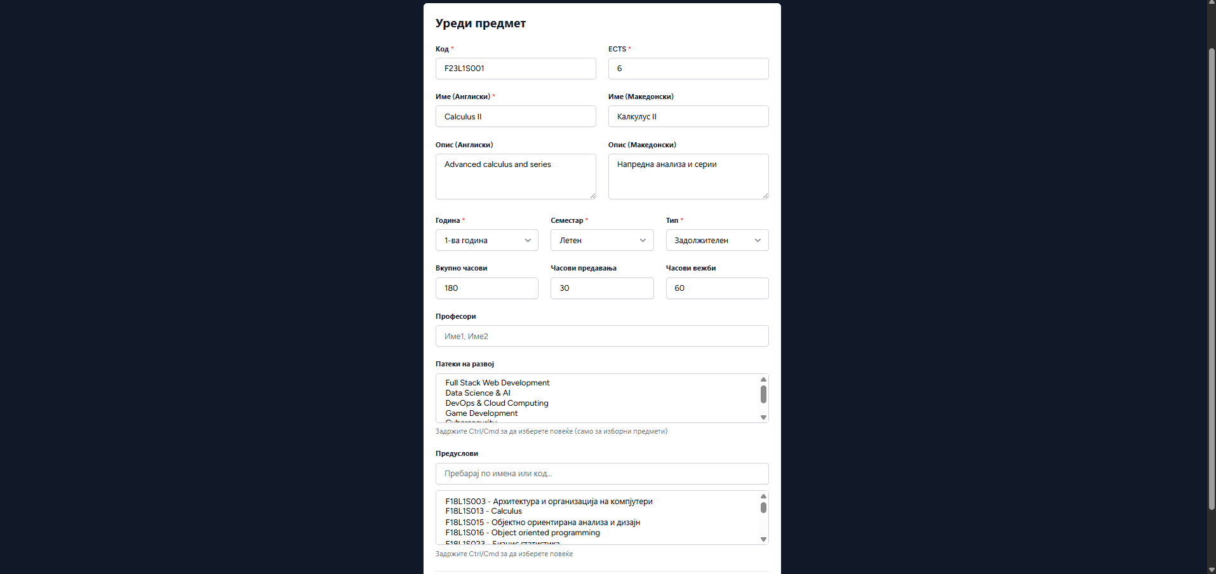
Task: Click the Часови вежби field
Action: 716,288
